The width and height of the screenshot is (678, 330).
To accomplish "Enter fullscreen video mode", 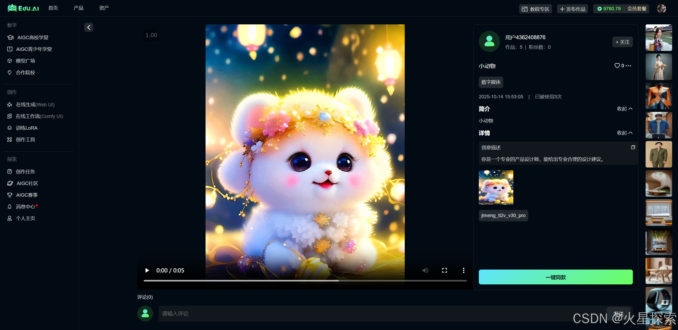I will tap(444, 270).
